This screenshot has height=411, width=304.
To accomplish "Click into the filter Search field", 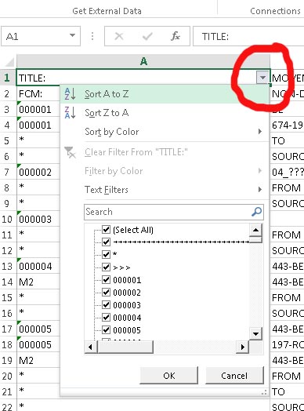I will 168,212.
